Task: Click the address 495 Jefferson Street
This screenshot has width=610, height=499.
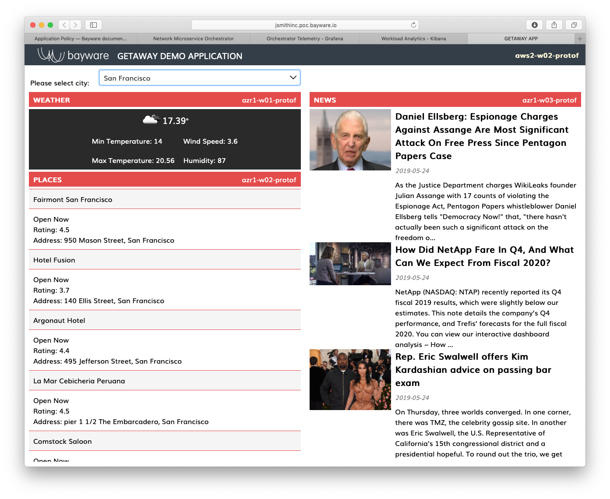Action: [107, 361]
